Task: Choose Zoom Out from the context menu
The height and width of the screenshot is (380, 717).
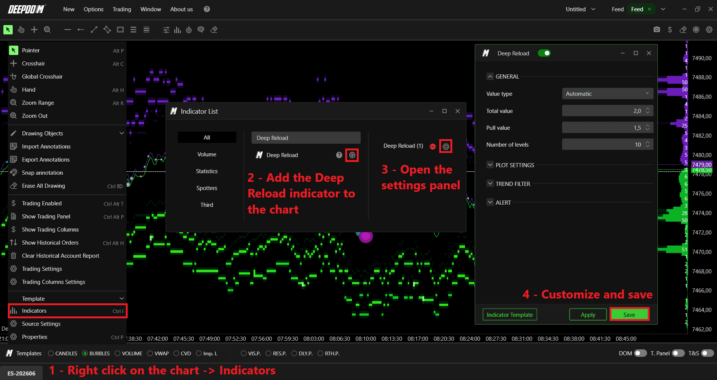Action: click(67, 116)
